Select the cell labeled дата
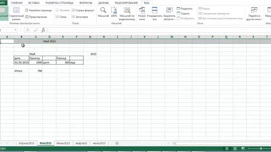This screenshot has width=271, height=152. [x=22, y=58]
